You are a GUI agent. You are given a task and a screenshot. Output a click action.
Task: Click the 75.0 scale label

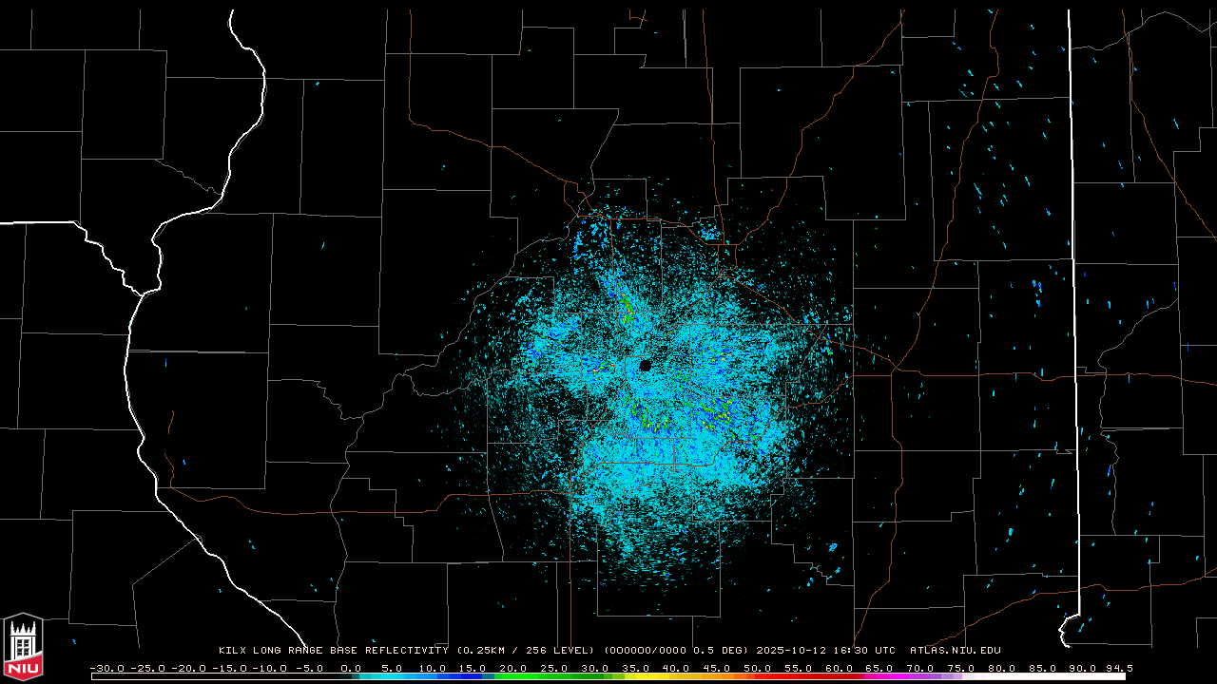tap(961, 668)
